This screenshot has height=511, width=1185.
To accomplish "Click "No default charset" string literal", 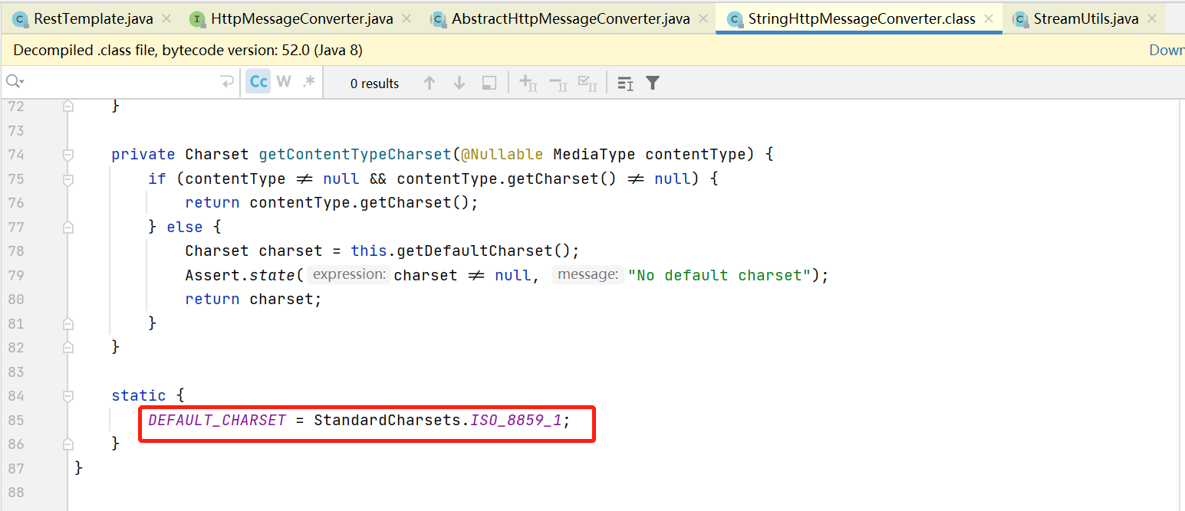I will click(719, 276).
